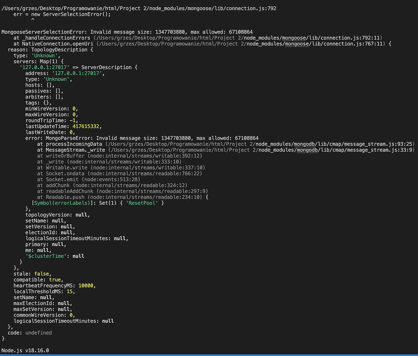418x356 pixels.
Task: Open connection.js:792:11 link in _handleConnectionErrors line
Action: click(x=238, y=38)
